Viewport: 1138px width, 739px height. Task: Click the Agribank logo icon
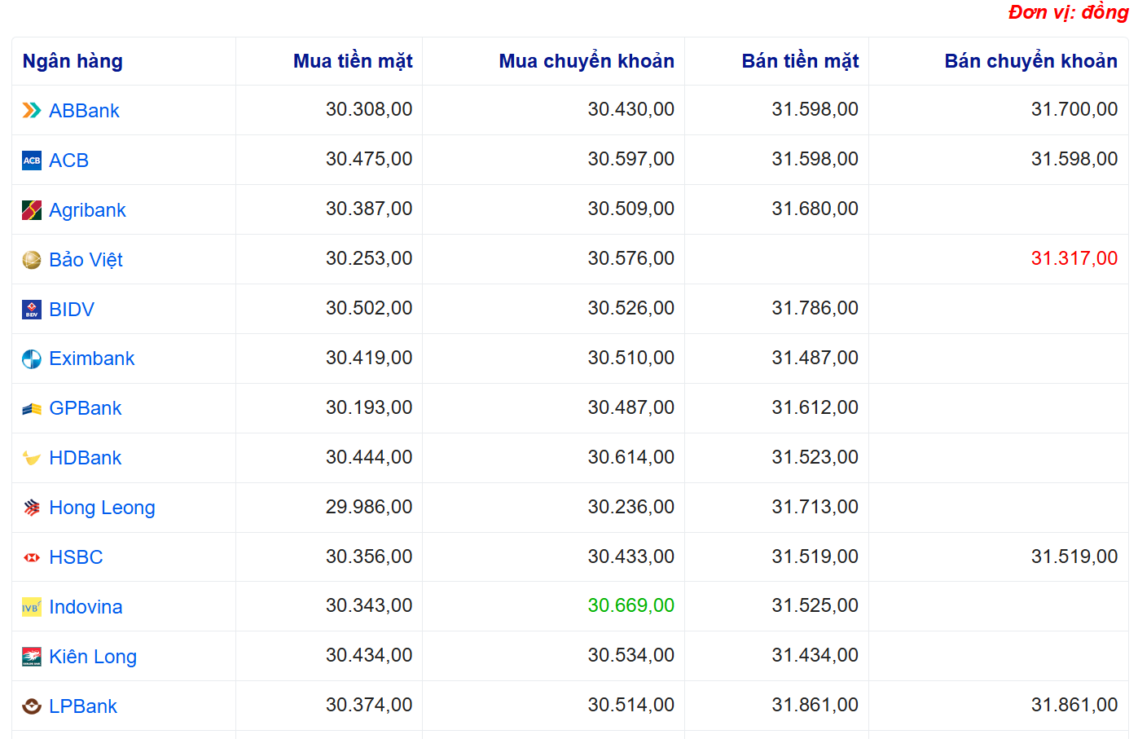[x=32, y=210]
